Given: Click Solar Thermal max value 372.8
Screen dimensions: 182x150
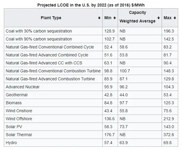Looking at the screenshot, I should tap(169, 135).
